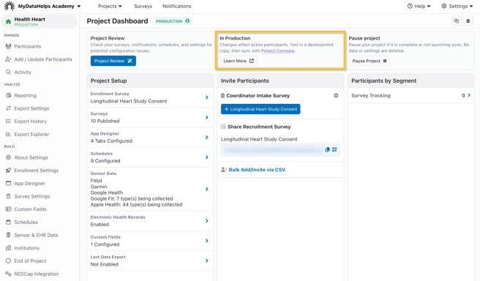Screen dimensions: 480x281
Task: Open Add / Update Participants page
Action: point(43,59)
